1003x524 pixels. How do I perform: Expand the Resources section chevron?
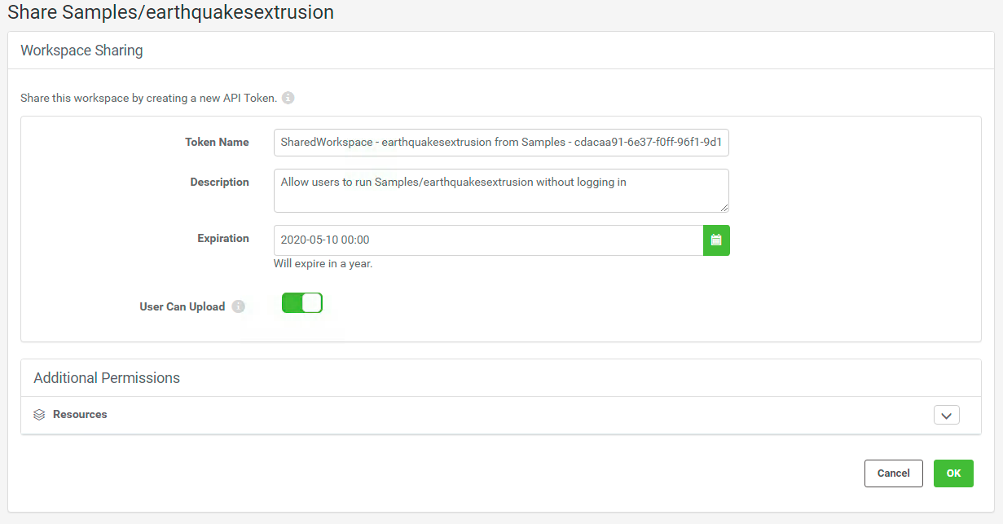[946, 415]
